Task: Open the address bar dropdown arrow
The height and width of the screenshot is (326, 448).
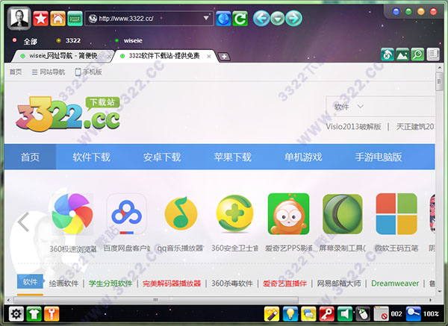Action: coord(206,18)
